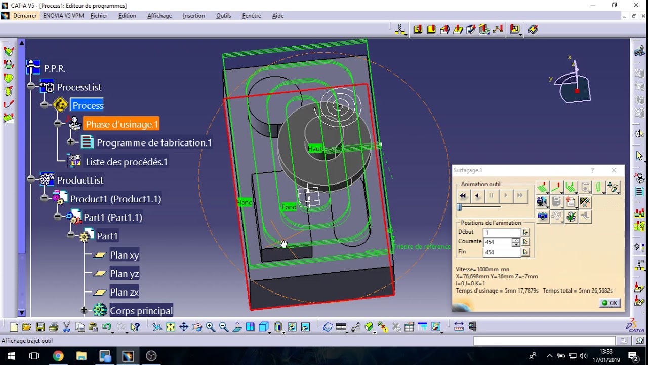Click the Windows Start button
Screen dimensions: 648x365
coord(11,356)
